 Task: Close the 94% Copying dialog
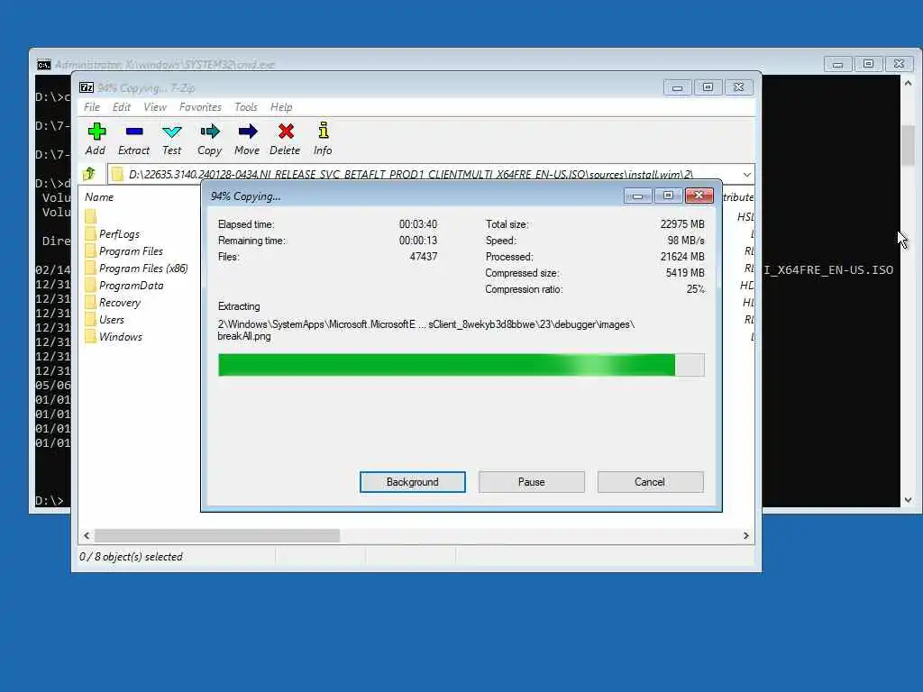tap(699, 196)
